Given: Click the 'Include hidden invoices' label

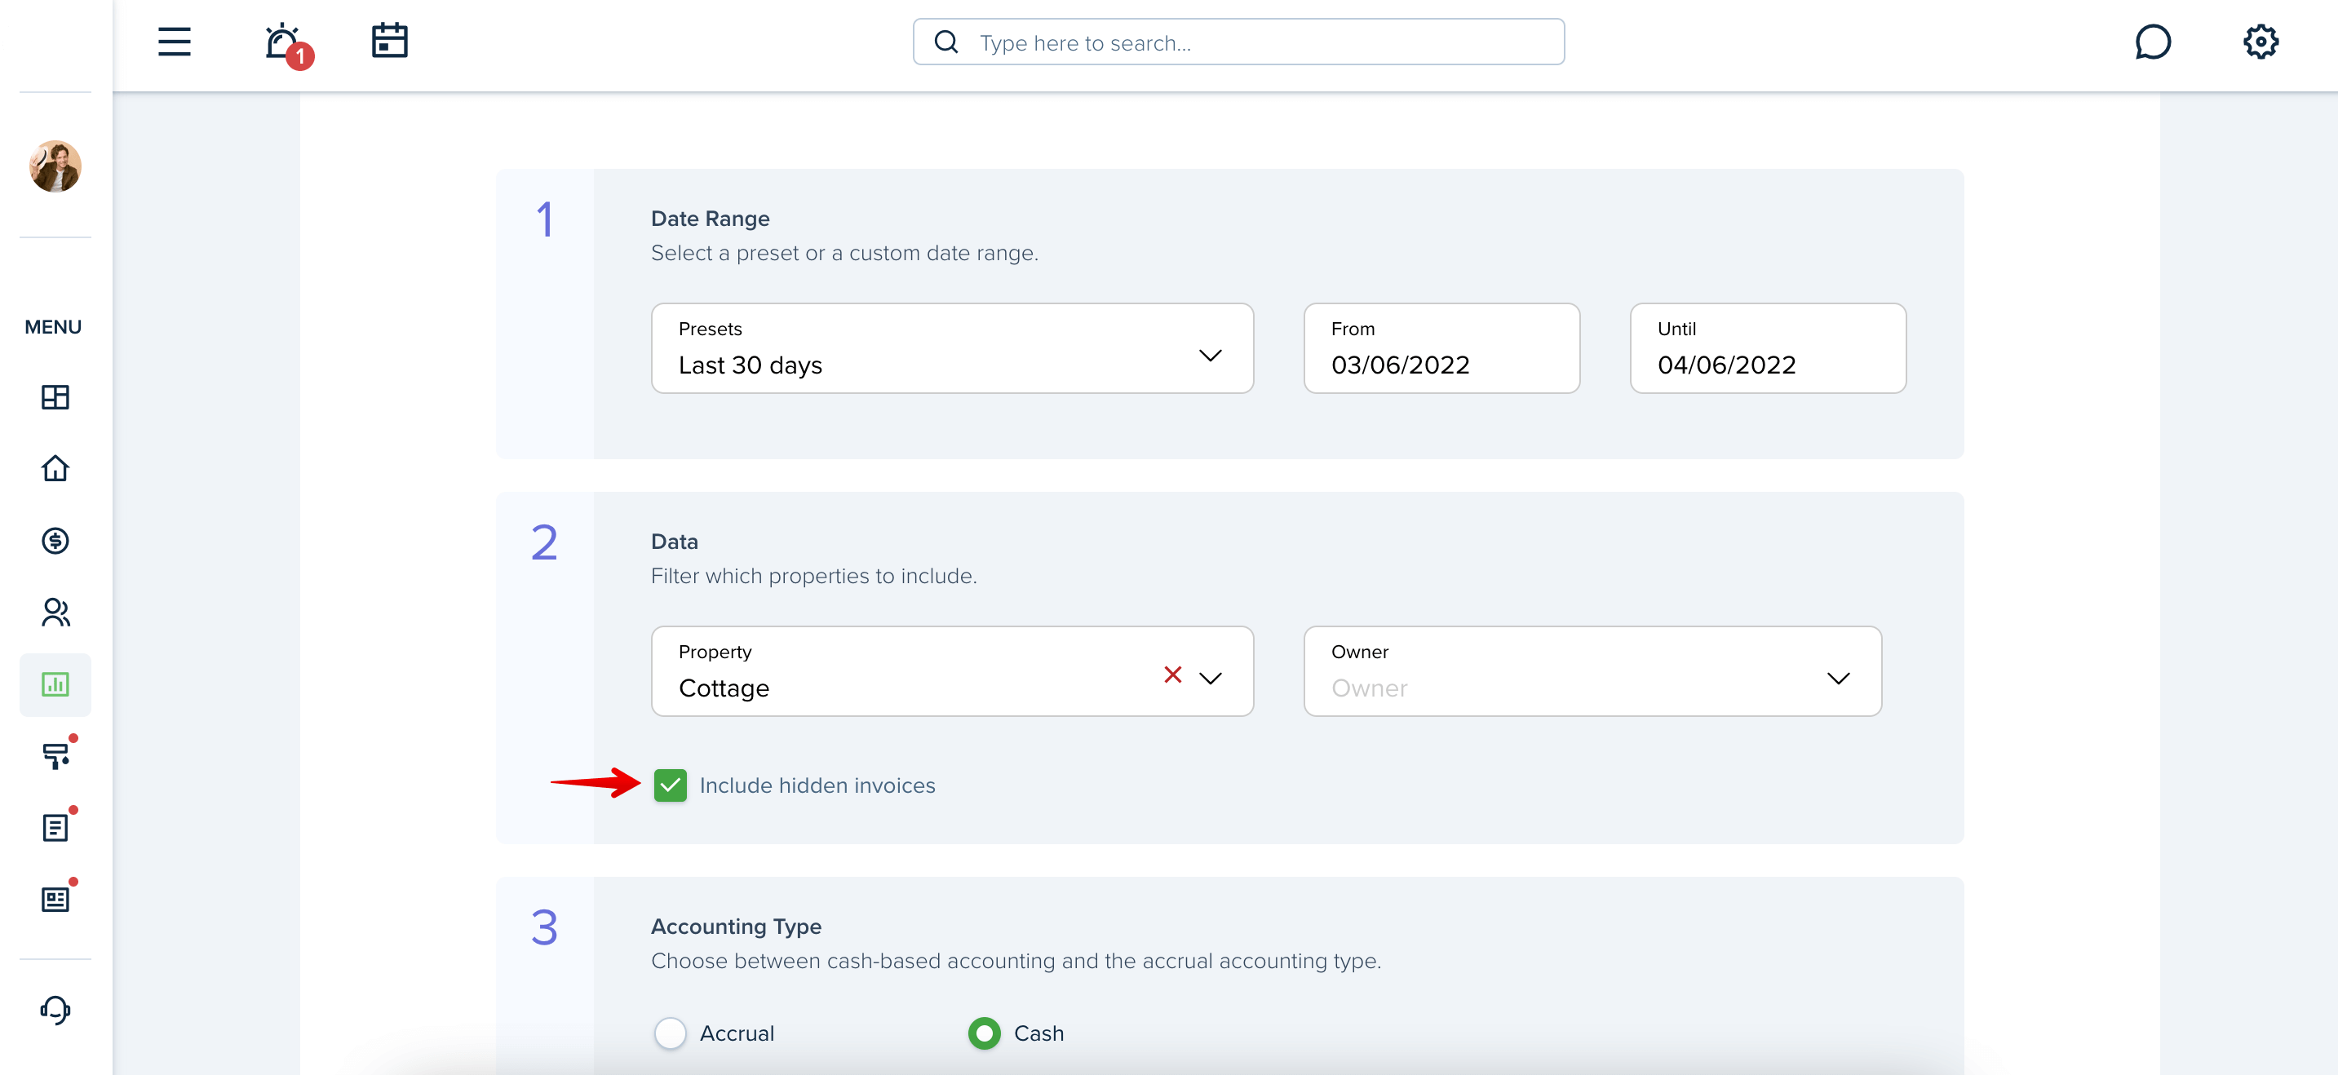Looking at the screenshot, I should point(817,785).
